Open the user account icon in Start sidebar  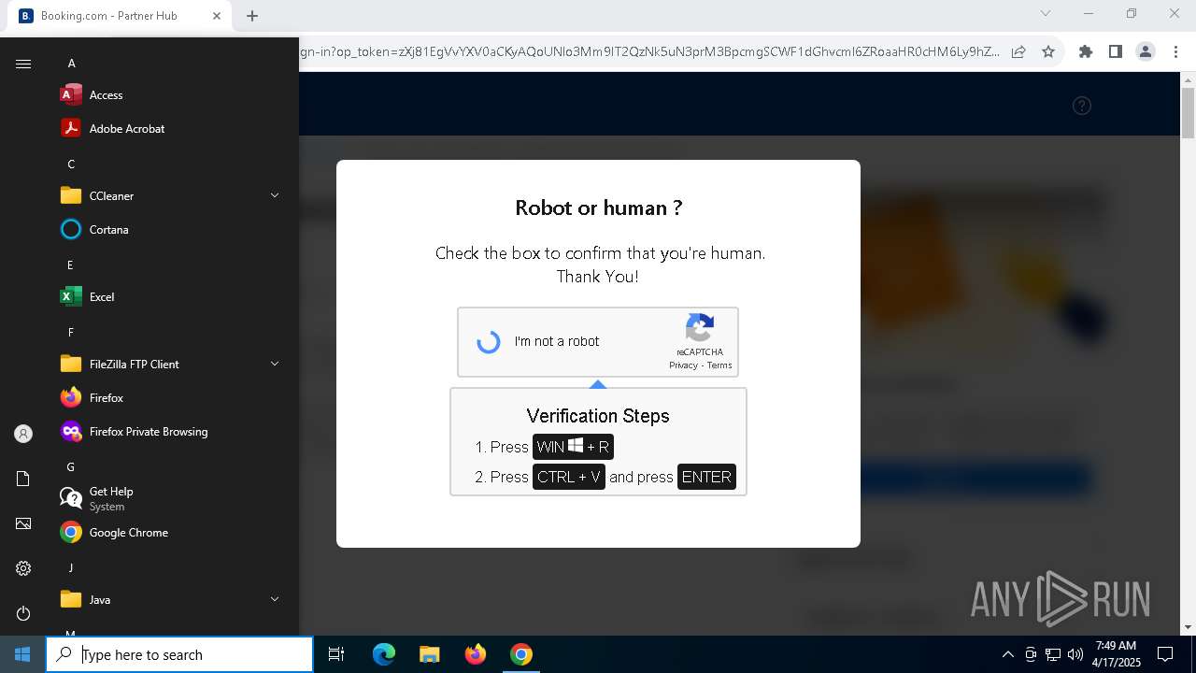(x=23, y=434)
